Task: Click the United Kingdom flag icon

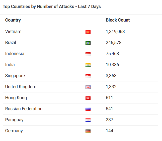Action: pos(88,87)
